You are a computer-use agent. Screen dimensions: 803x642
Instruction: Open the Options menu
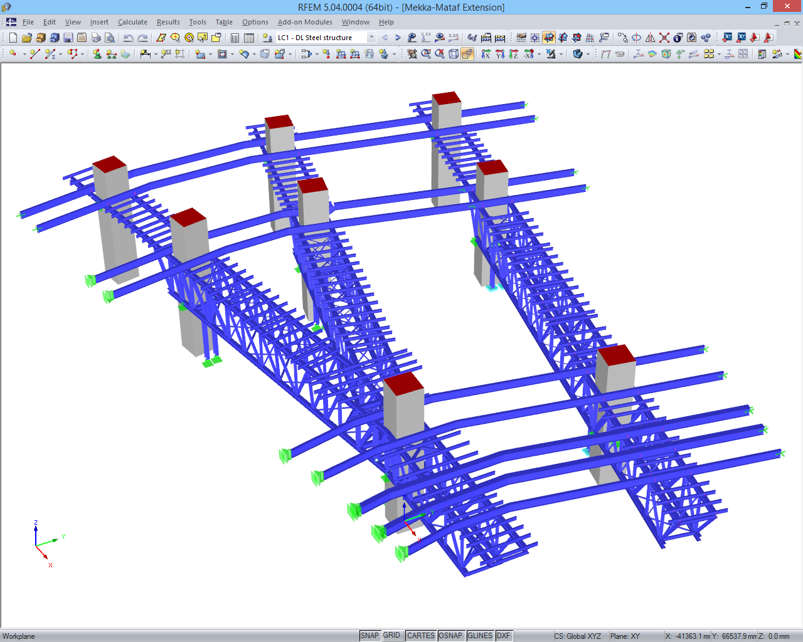255,22
